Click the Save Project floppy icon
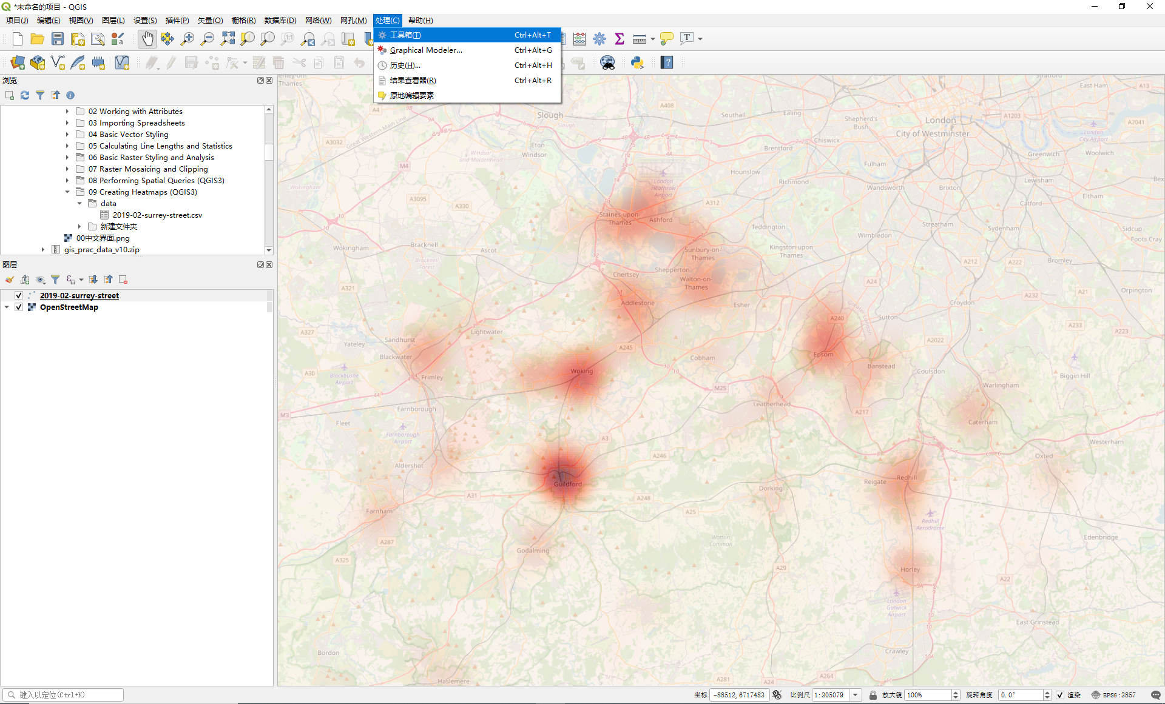The width and height of the screenshot is (1165, 704). 58,39
